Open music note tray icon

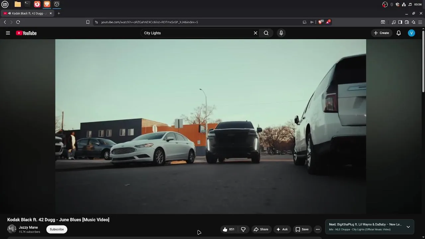[410, 4]
